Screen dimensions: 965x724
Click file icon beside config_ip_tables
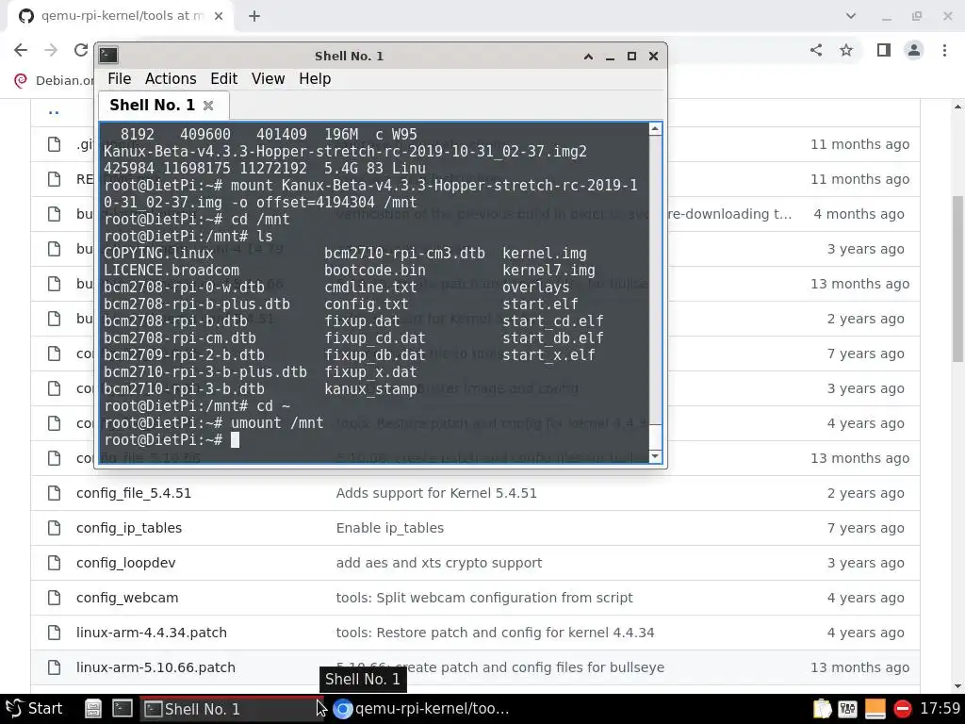click(54, 528)
